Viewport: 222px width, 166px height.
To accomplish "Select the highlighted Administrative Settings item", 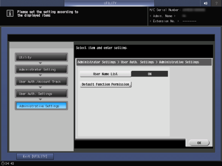I will [x=41, y=106].
